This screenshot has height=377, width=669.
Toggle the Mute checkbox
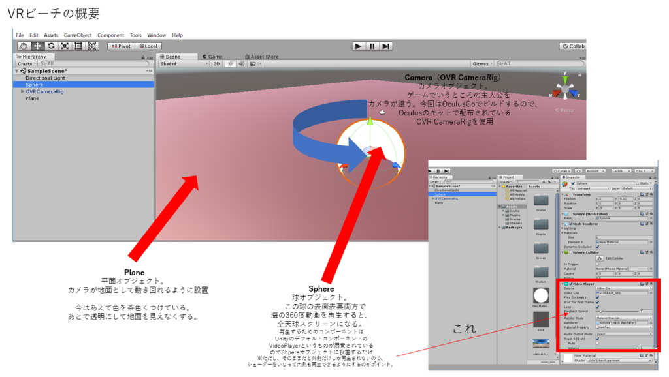pyautogui.click(x=597, y=343)
